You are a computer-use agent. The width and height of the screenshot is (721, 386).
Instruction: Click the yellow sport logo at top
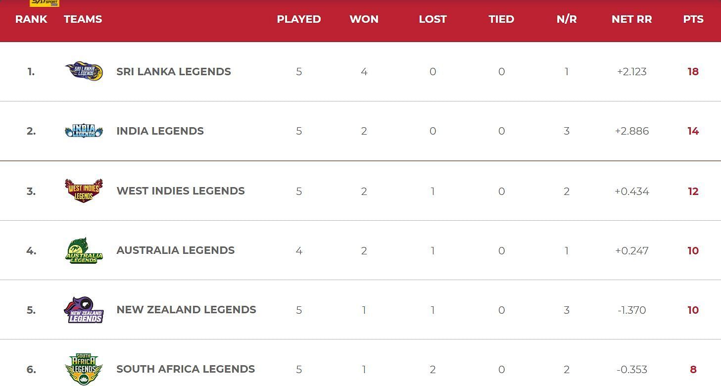click(44, 3)
